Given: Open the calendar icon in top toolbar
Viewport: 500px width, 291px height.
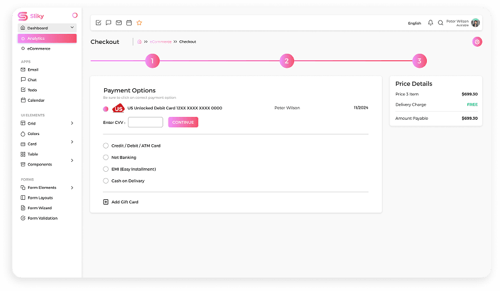Looking at the screenshot, I should click(129, 23).
